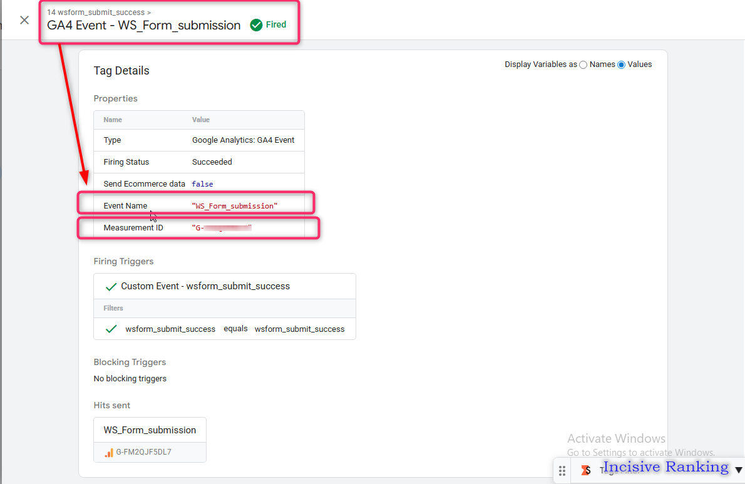This screenshot has width=745, height=484.
Task: Click the Properties section heading
Action: coord(115,98)
